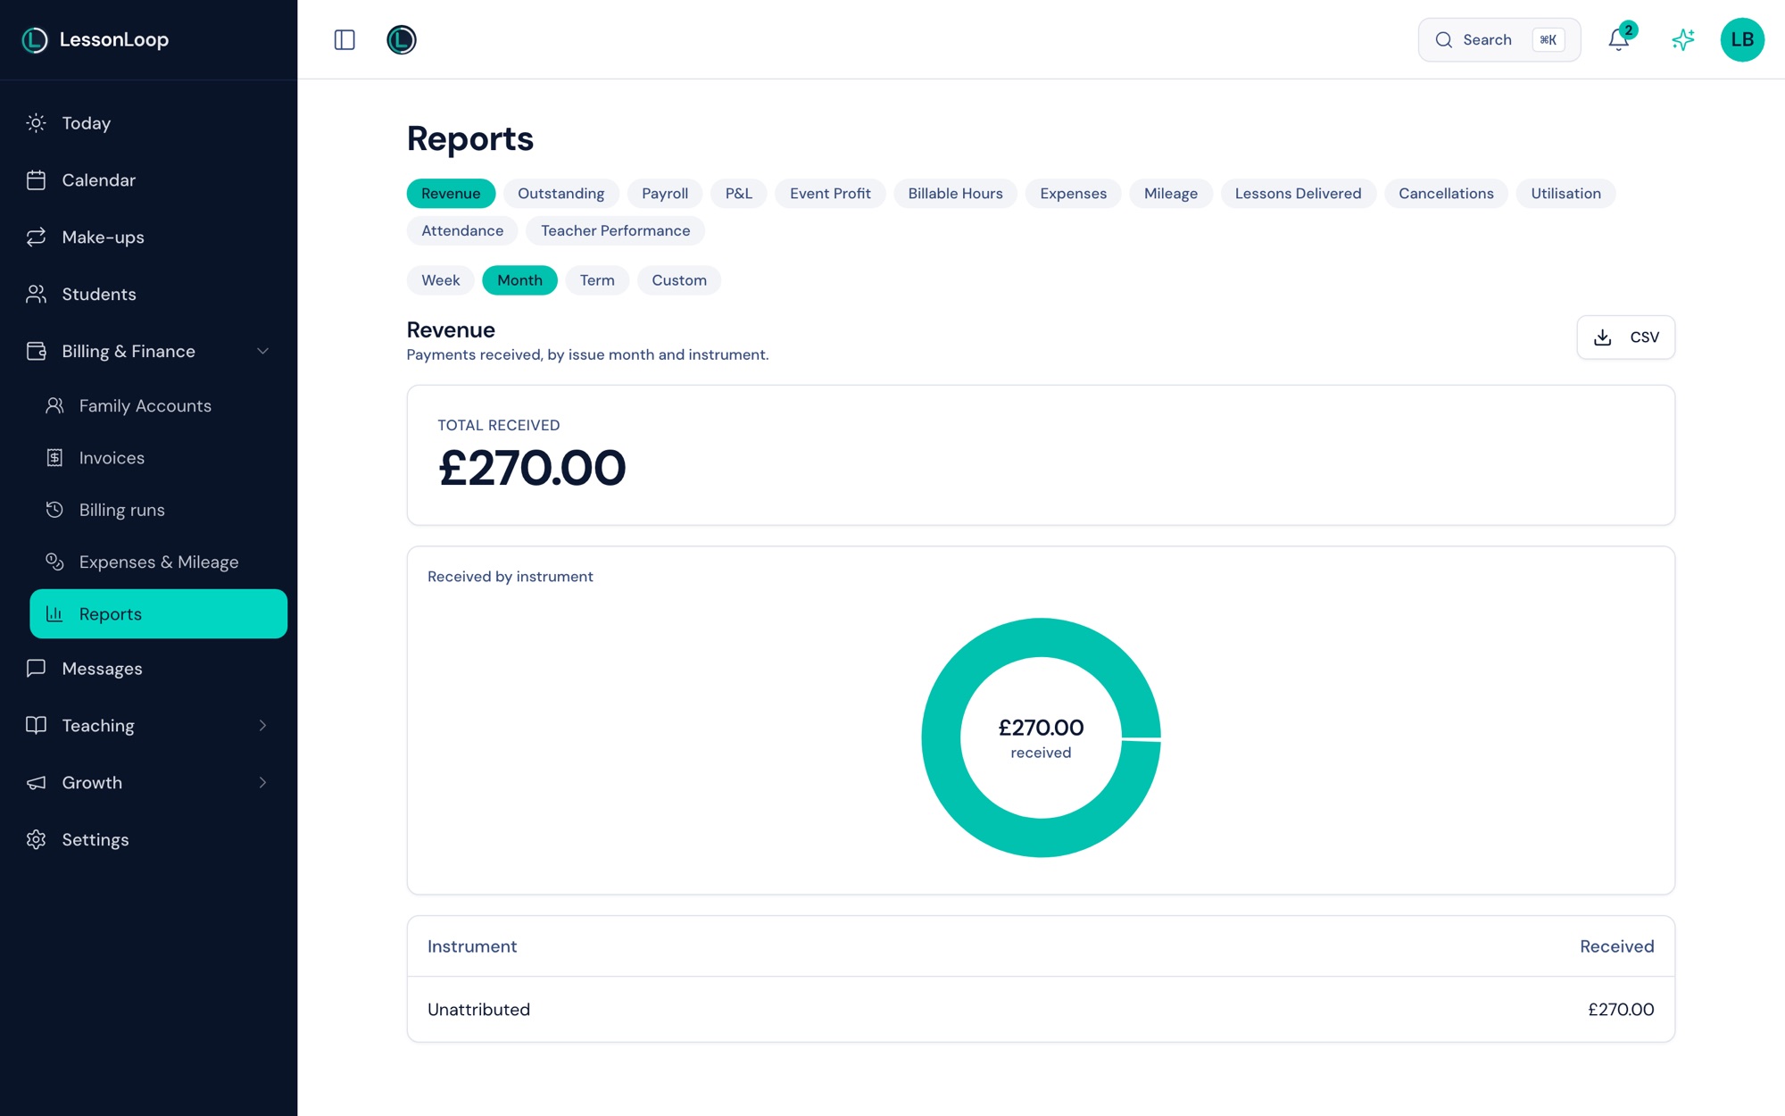Open the Invoices page label
Viewport: 1785px width, 1116px height.
pyautogui.click(x=112, y=458)
